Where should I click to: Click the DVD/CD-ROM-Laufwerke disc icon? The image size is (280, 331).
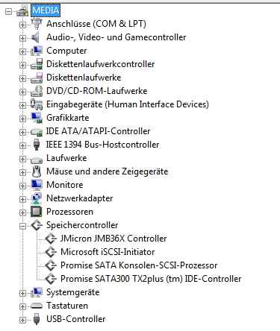tap(37, 91)
